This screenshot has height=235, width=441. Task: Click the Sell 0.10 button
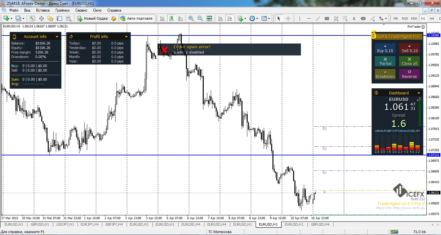pyautogui.click(x=409, y=48)
